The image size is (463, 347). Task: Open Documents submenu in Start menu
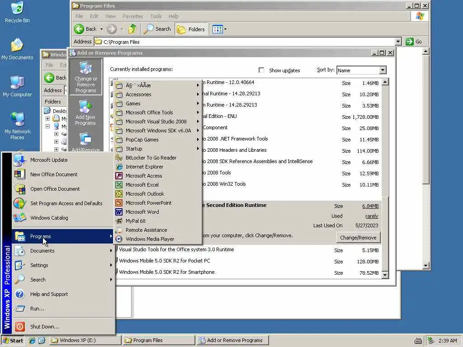click(62, 251)
